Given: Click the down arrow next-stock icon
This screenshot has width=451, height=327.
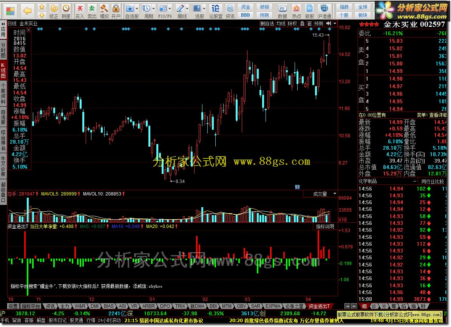Looking at the screenshot, I should [42, 15].
